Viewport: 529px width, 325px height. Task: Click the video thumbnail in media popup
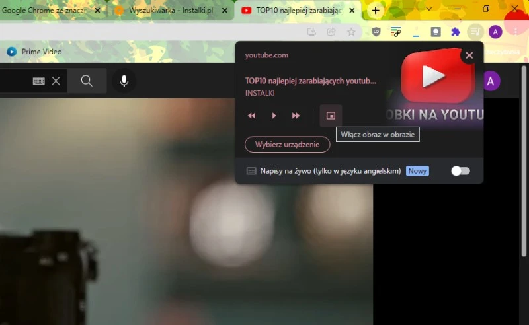pyautogui.click(x=434, y=86)
